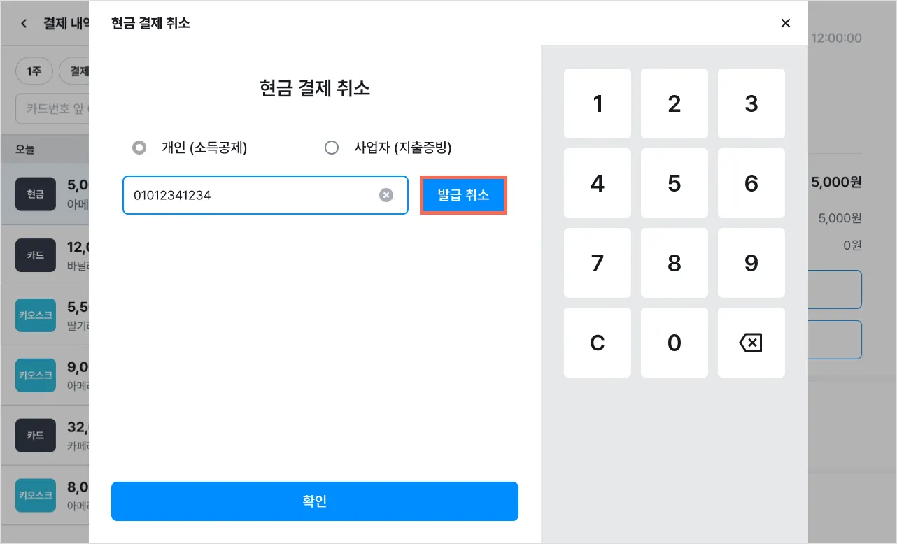Screen dimensions: 897x544
Task: Close the 현금 결제 취소 dialog
Action: click(x=786, y=23)
